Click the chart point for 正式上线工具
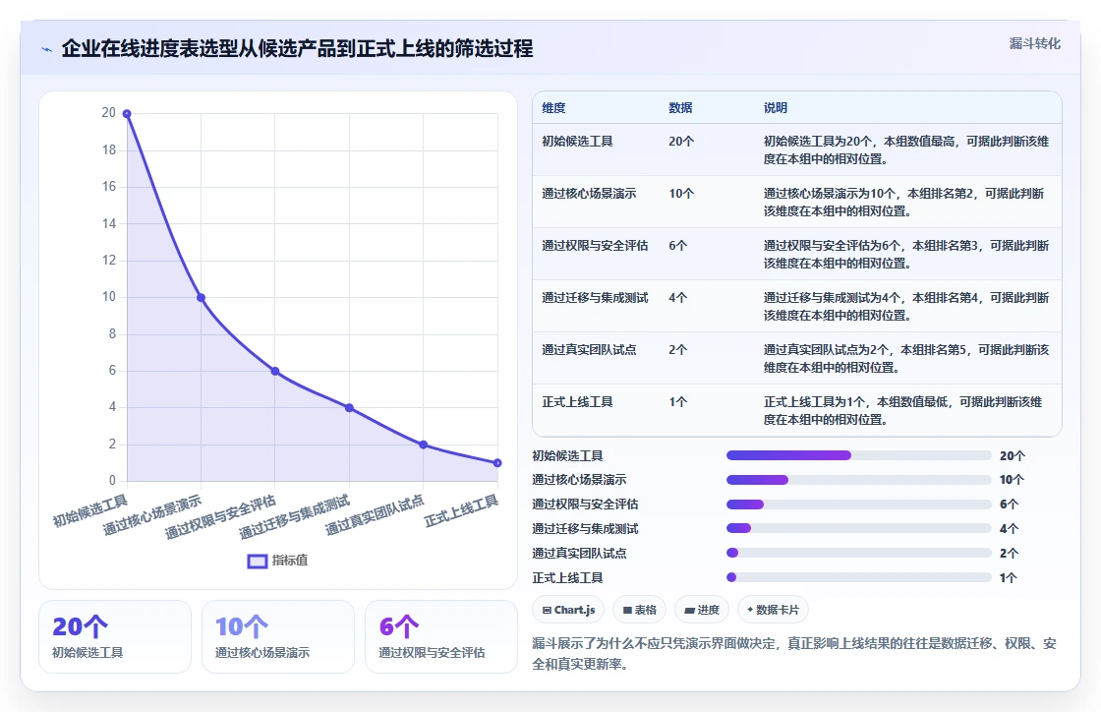This screenshot has height=712, width=1101. click(497, 463)
